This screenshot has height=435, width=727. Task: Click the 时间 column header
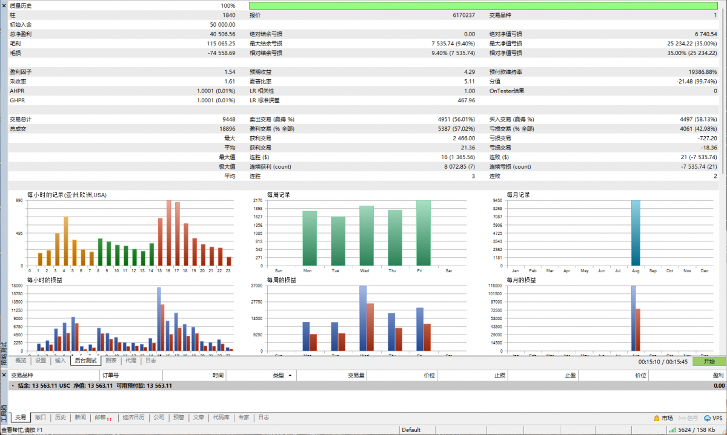tap(194, 376)
